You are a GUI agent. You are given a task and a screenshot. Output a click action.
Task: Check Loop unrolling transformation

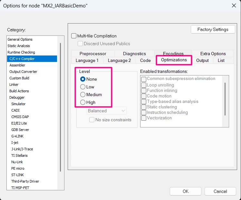point(144,85)
